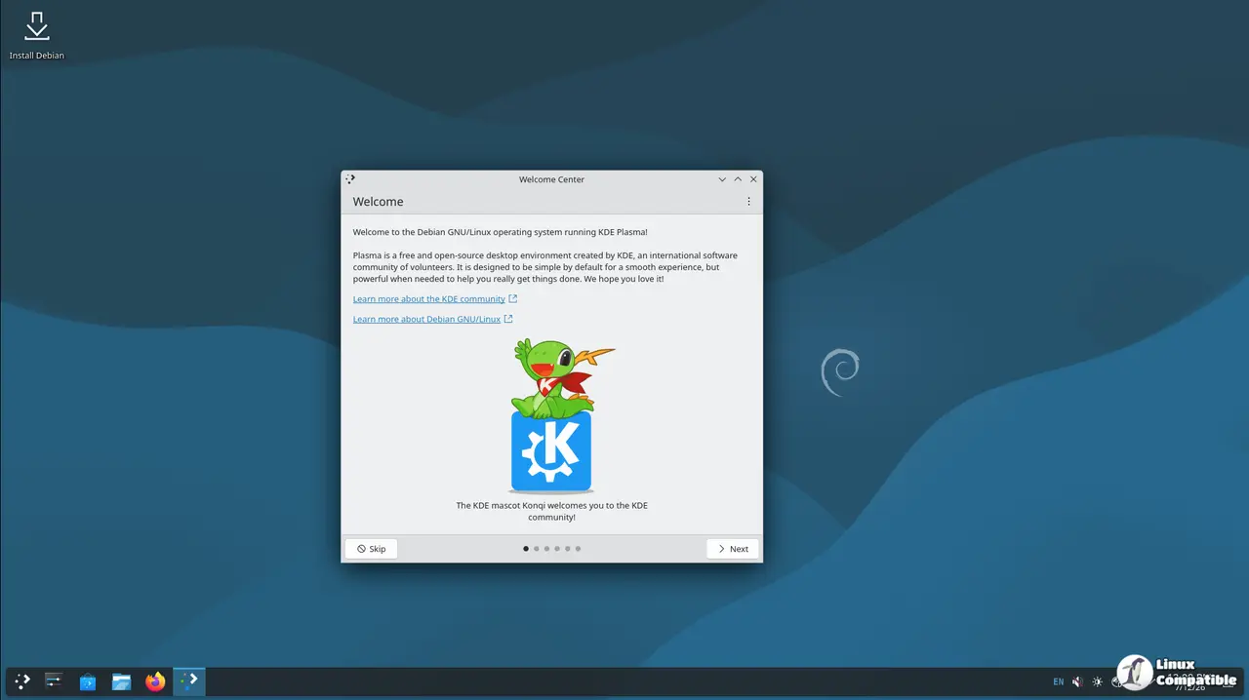Click the muted volume tray icon
The image size is (1249, 700).
pyautogui.click(x=1077, y=682)
